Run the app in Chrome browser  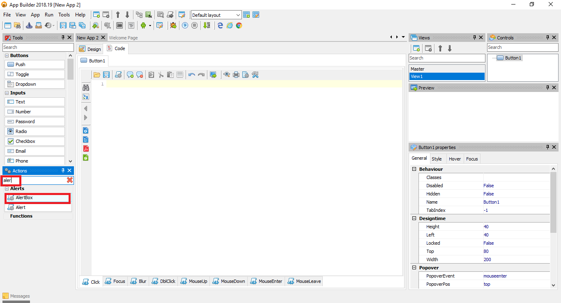(239, 25)
